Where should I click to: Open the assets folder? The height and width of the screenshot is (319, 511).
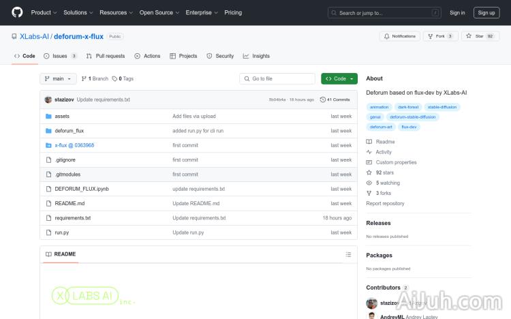[62, 117]
